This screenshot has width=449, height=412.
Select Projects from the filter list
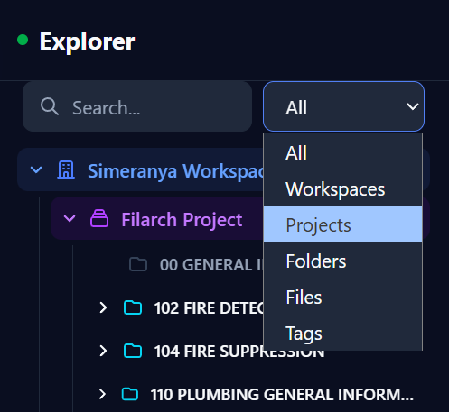coord(343,224)
